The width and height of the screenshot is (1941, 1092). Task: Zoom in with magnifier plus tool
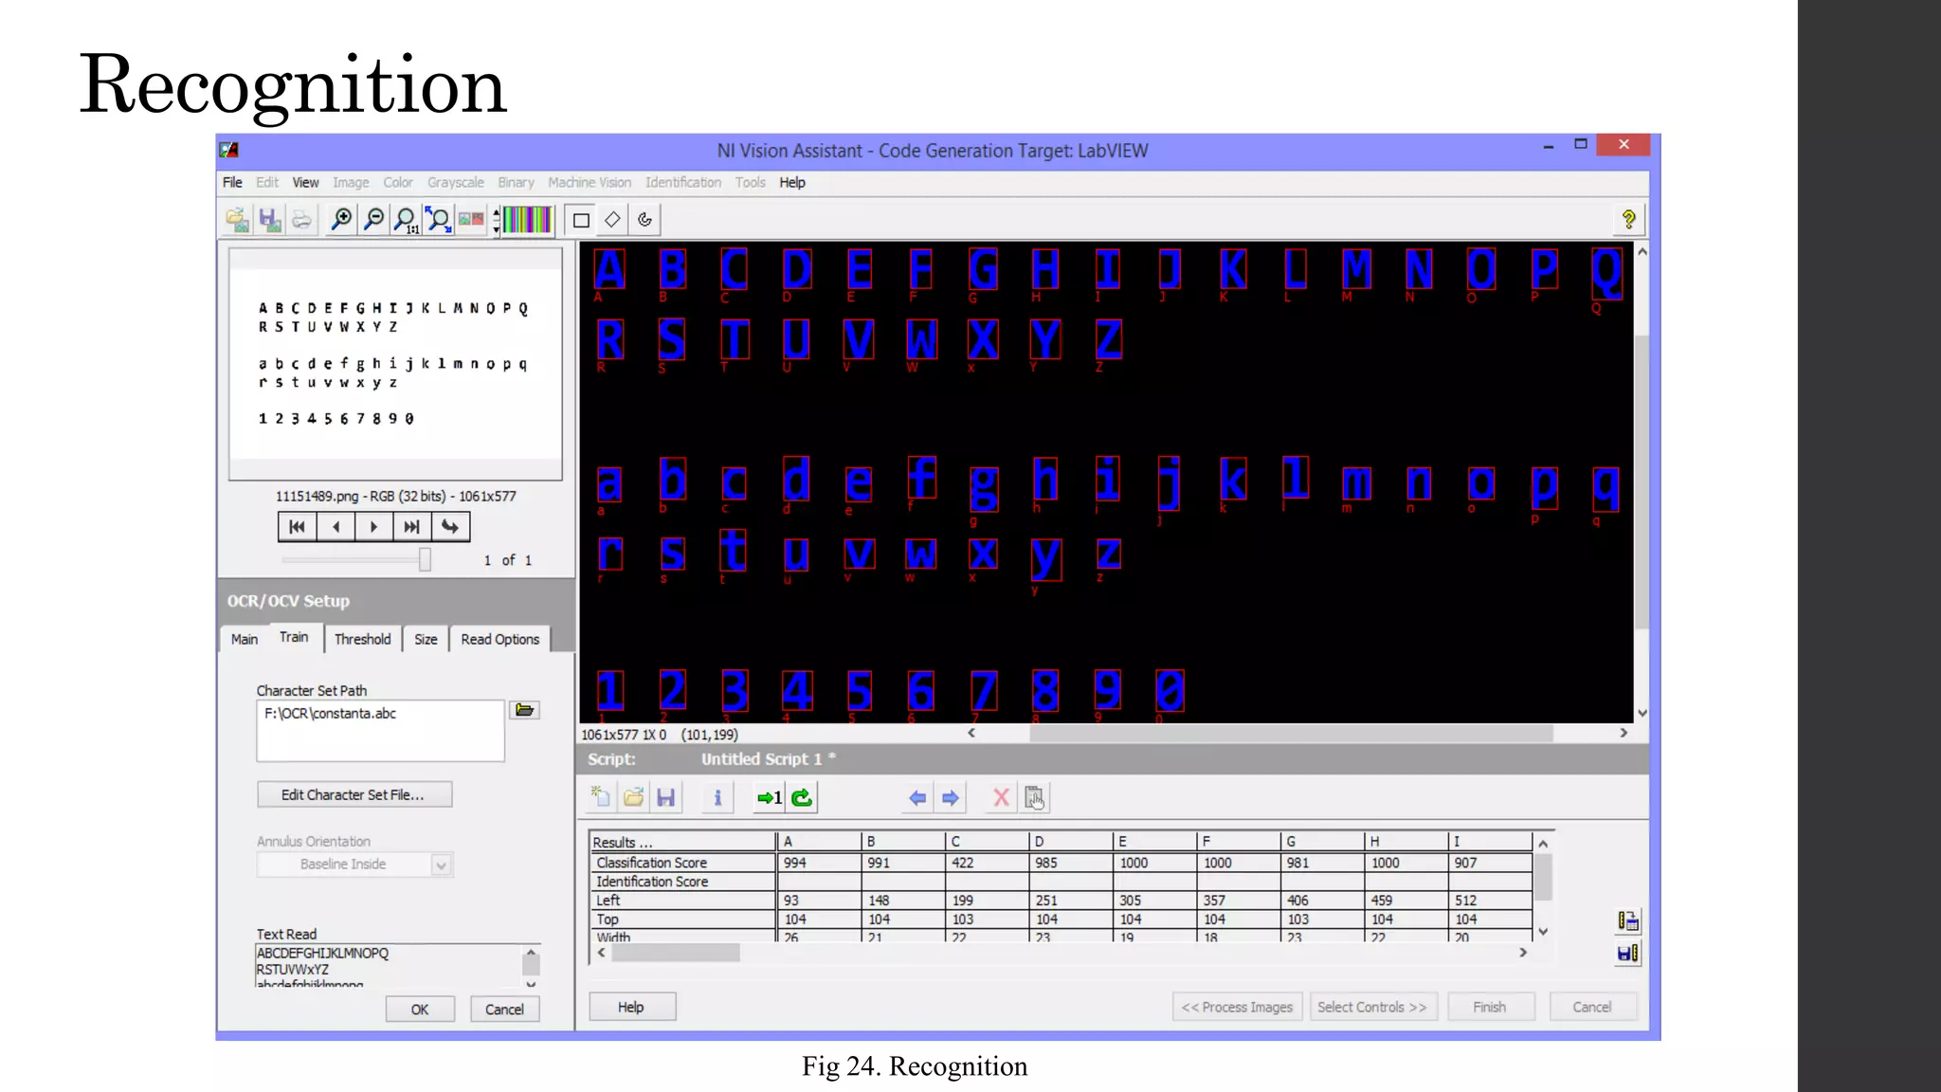pos(340,220)
